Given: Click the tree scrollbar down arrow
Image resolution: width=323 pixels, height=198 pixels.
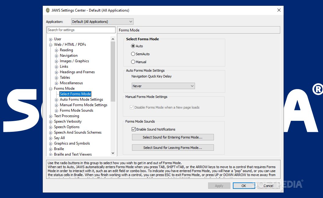Looking at the screenshot, I should click(113, 153).
